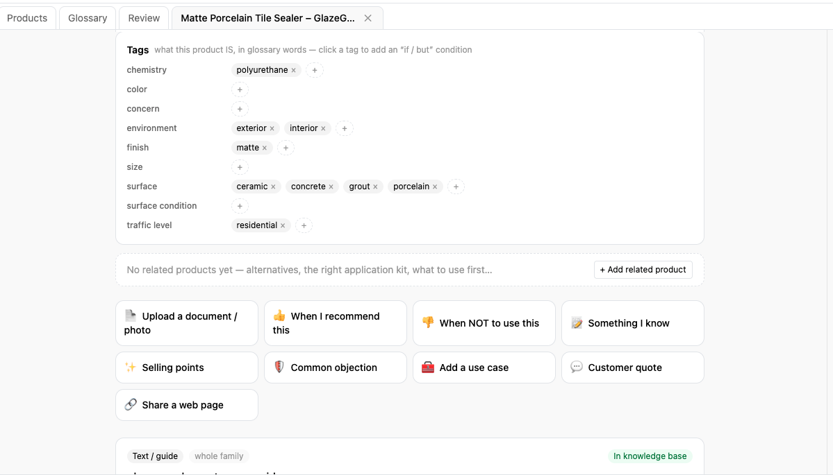Click the traffic level row label
This screenshot has height=475, width=833.
click(x=149, y=225)
